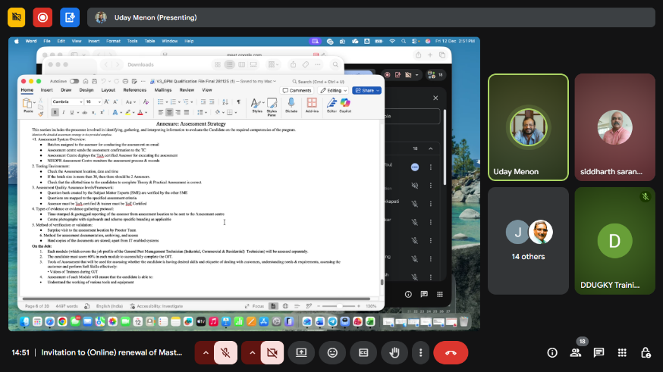The width and height of the screenshot is (663, 372).
Task: Open meeting details info icon
Action: (552, 352)
